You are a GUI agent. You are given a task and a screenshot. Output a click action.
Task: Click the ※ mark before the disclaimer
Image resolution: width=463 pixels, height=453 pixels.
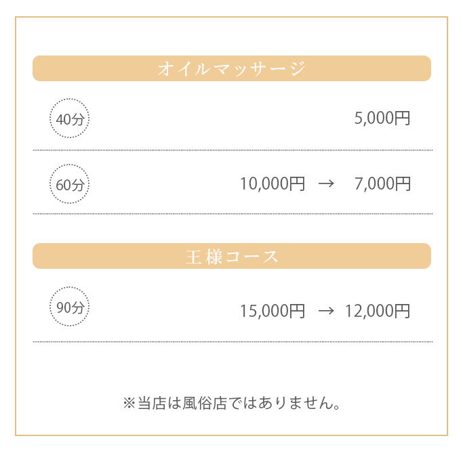(129, 404)
